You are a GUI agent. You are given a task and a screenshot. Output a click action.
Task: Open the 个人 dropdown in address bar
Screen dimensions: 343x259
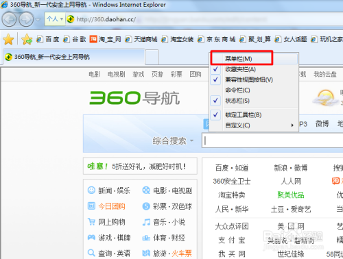55,19
